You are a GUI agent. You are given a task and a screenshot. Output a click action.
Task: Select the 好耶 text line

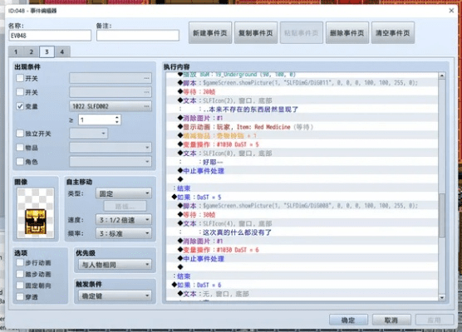302,162
